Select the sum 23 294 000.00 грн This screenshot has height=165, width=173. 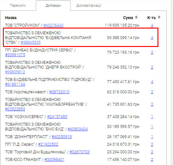point(123,152)
